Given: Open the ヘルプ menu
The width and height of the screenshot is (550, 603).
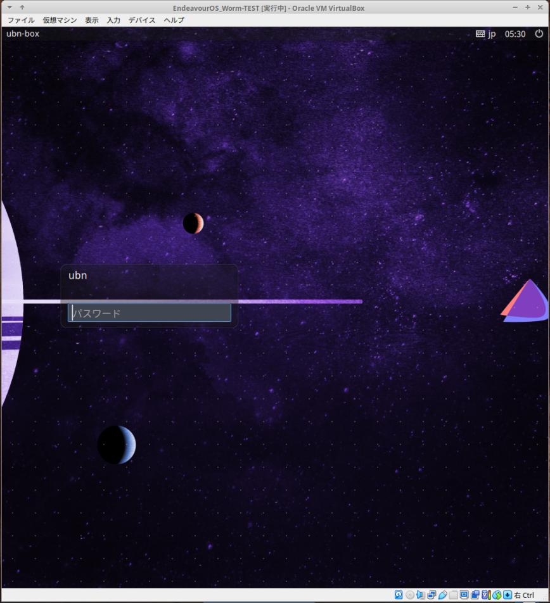Looking at the screenshot, I should click(174, 20).
